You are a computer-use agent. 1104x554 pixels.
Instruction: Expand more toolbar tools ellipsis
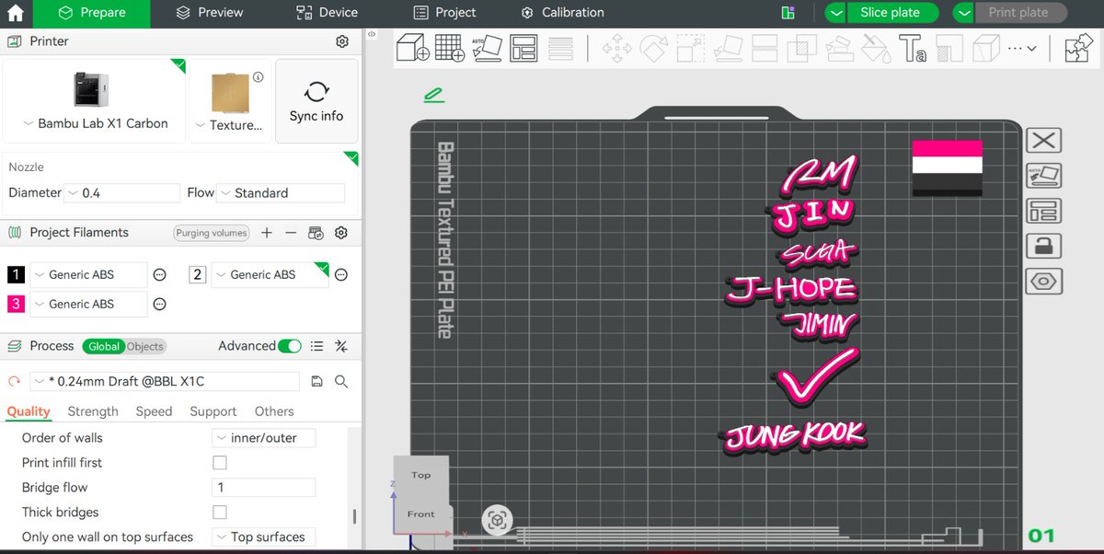[1022, 48]
